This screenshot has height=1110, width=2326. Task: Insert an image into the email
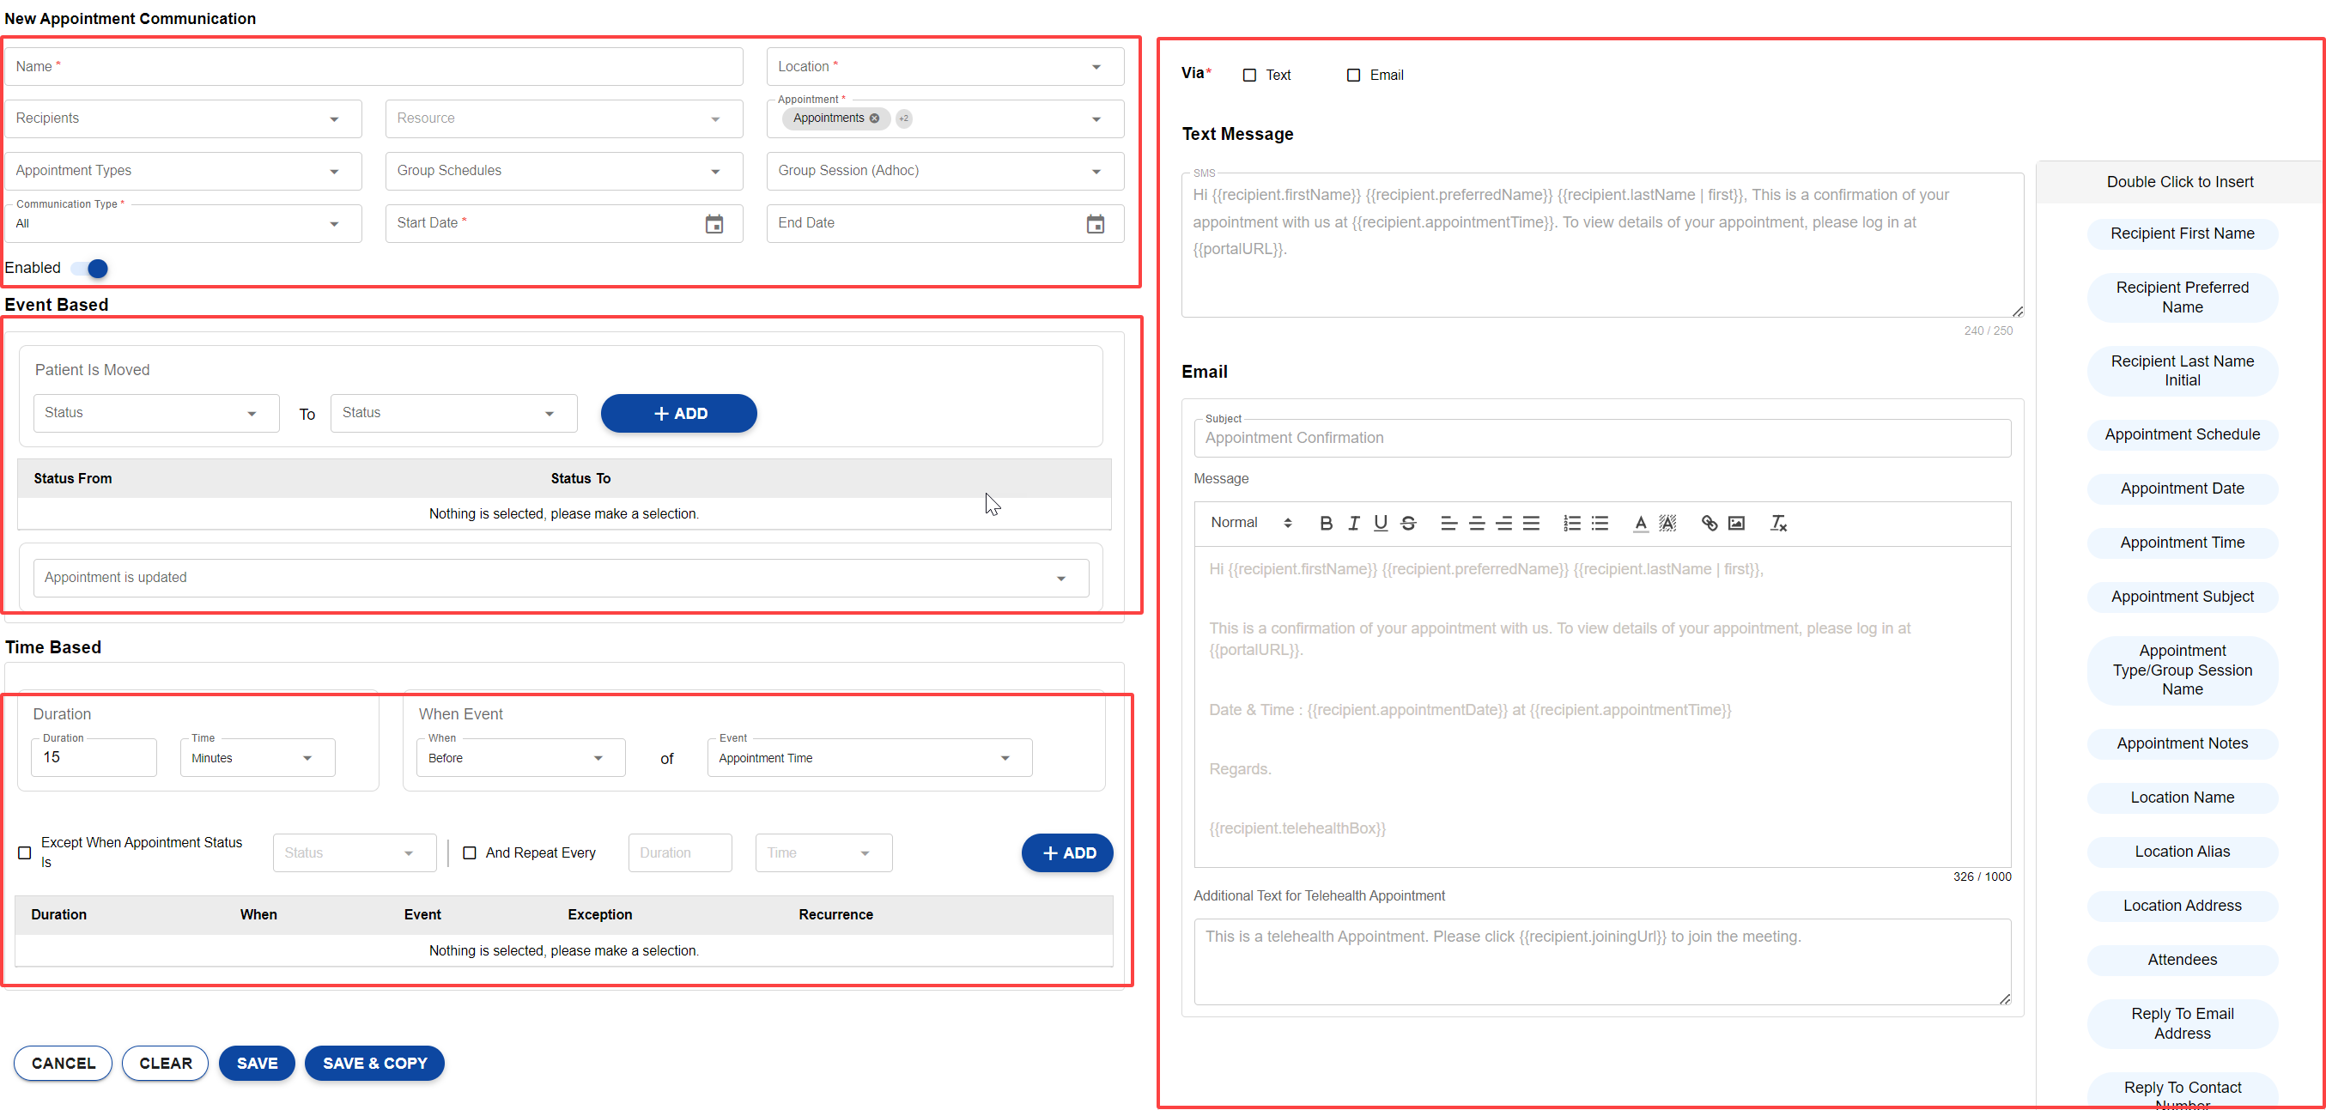click(x=1735, y=523)
